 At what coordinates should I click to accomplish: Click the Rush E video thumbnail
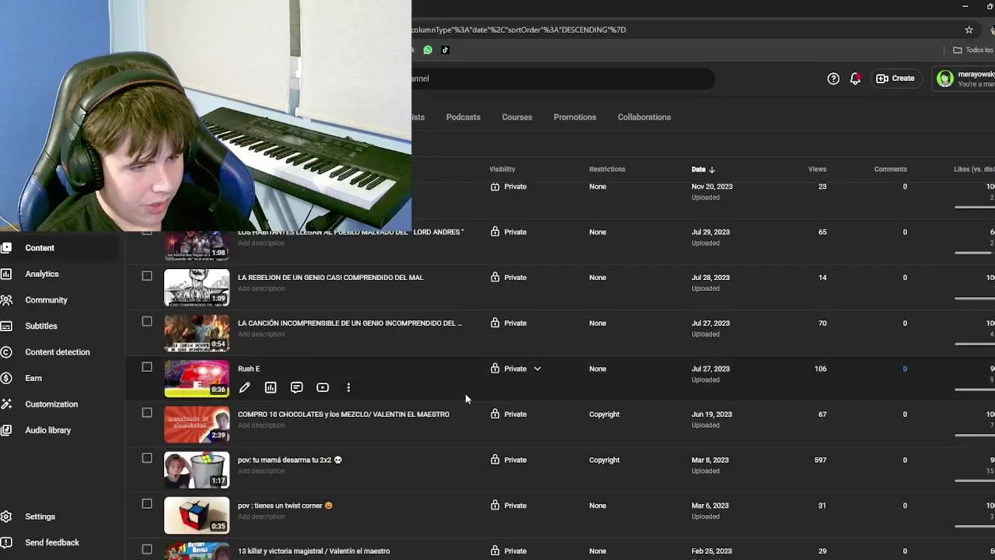click(x=197, y=379)
